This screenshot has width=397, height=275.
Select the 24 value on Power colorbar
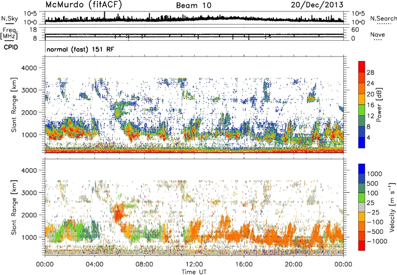(x=370, y=83)
